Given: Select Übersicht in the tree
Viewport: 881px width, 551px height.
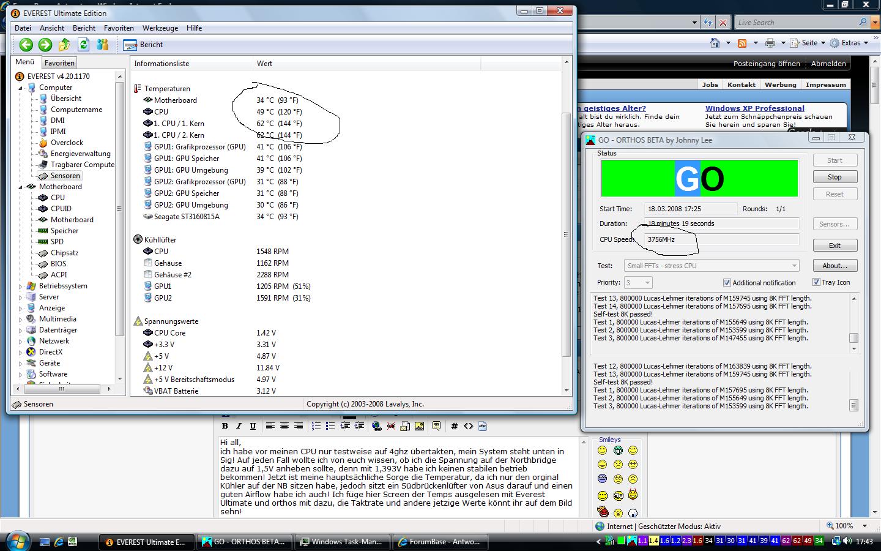Looking at the screenshot, I should (x=66, y=99).
